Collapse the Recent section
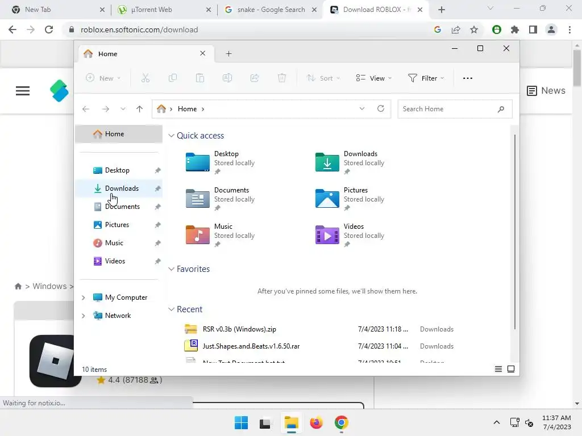The height and width of the screenshot is (436, 582). point(171,309)
